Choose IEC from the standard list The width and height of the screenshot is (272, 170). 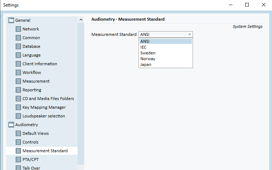(x=166, y=47)
